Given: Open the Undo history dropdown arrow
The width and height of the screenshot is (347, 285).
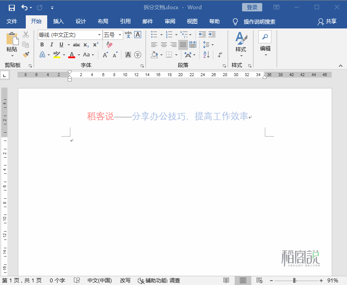Looking at the screenshot, I should [x=31, y=8].
